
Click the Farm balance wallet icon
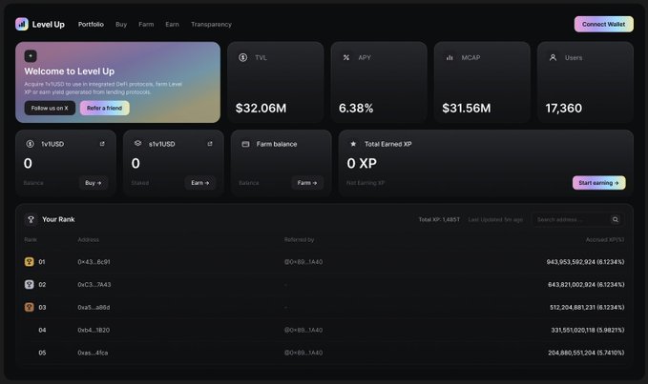pyautogui.click(x=245, y=144)
